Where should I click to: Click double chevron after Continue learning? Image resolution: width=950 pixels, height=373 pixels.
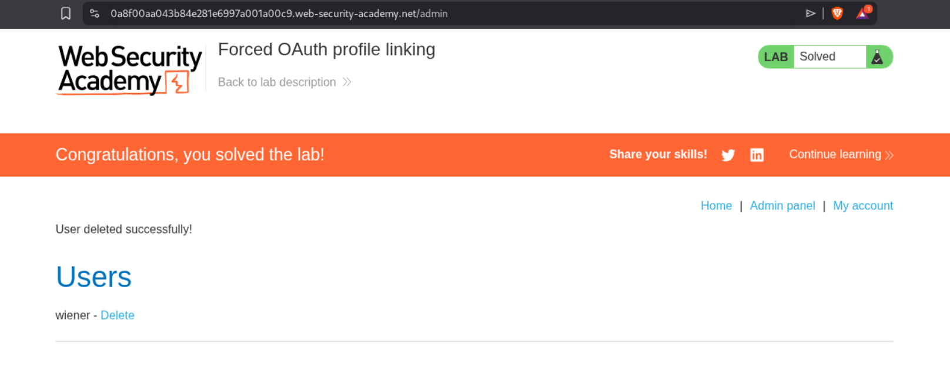(889, 155)
